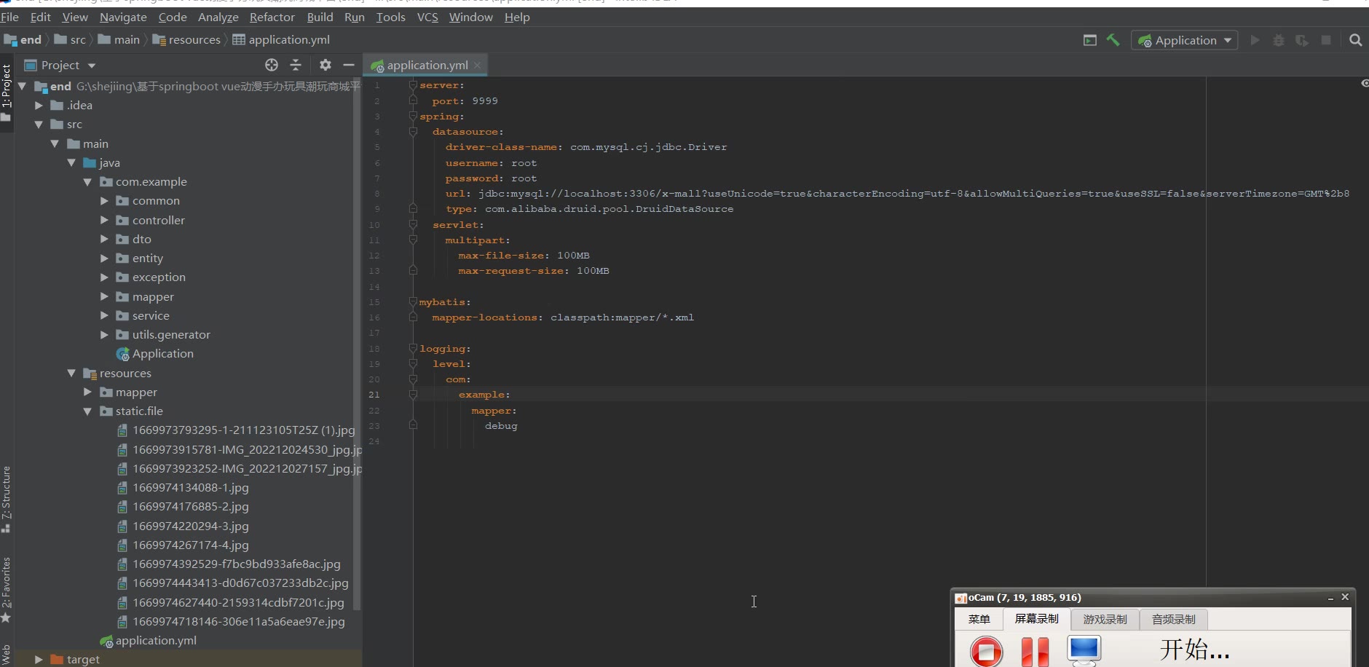Viewport: 1369px width, 667px height.
Task: Minimize the oCam window
Action: 1330,598
